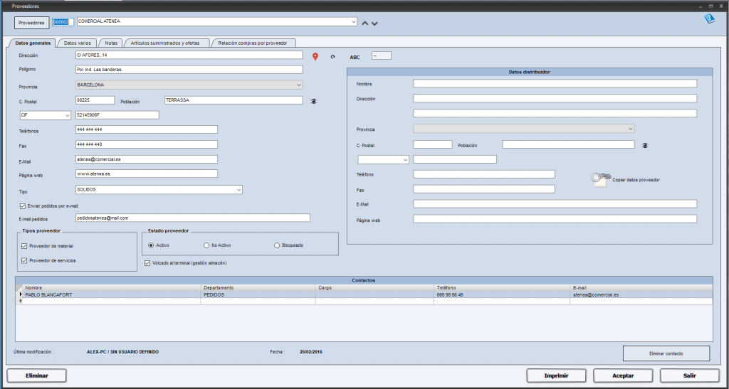The width and height of the screenshot is (729, 389).
Task: Click the Polígono input field
Action: (x=189, y=70)
